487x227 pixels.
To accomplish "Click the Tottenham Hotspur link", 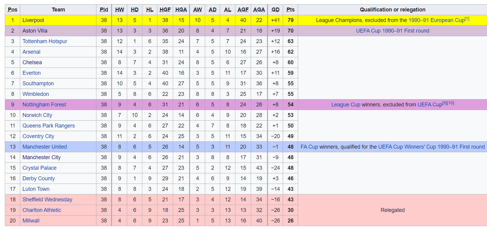I will [45, 41].
